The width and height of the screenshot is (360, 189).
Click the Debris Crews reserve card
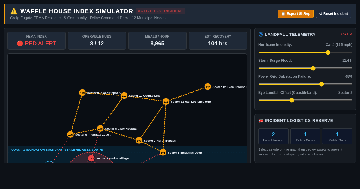305,136
